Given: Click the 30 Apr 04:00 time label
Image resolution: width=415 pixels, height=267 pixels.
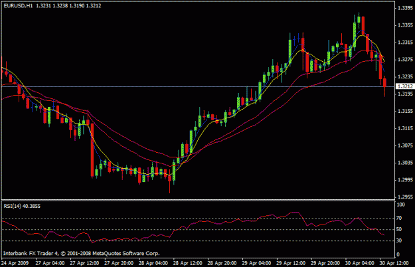Looking at the screenshot, I should click(360, 263).
